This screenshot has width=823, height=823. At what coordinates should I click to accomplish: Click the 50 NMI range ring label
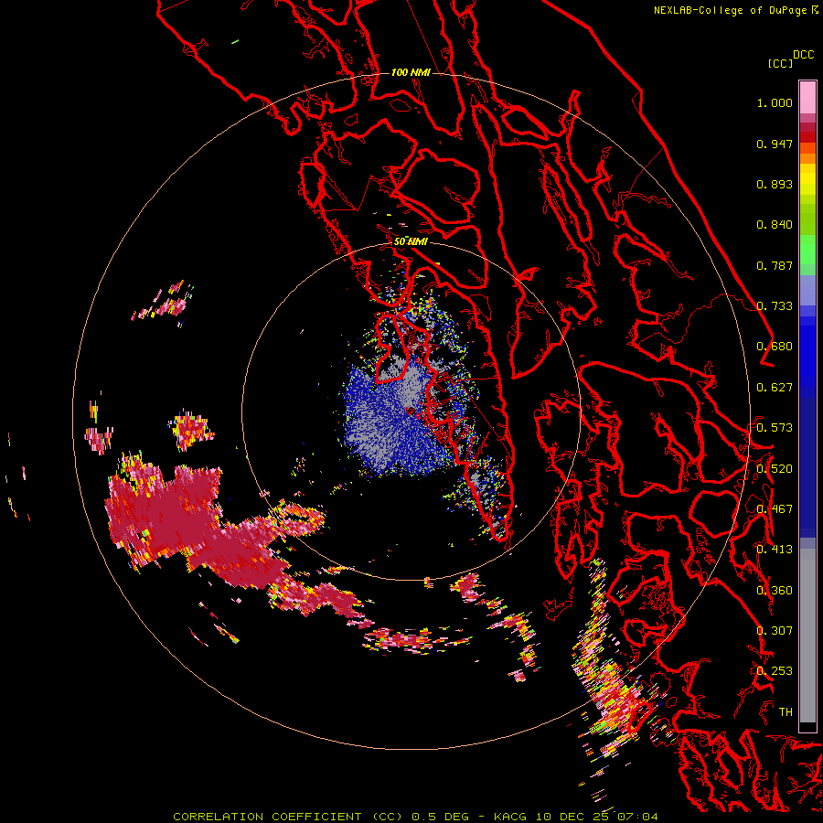point(411,241)
